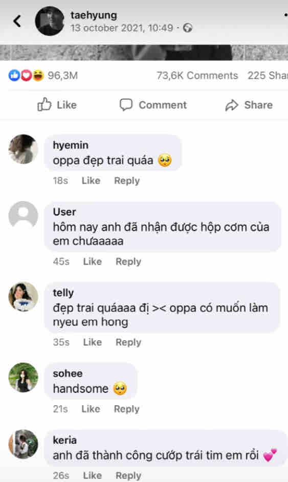Open the default User avatar
This screenshot has width=288, height=482.
[x=23, y=216]
